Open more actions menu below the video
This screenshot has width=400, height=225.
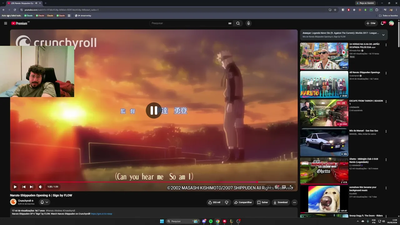point(294,202)
